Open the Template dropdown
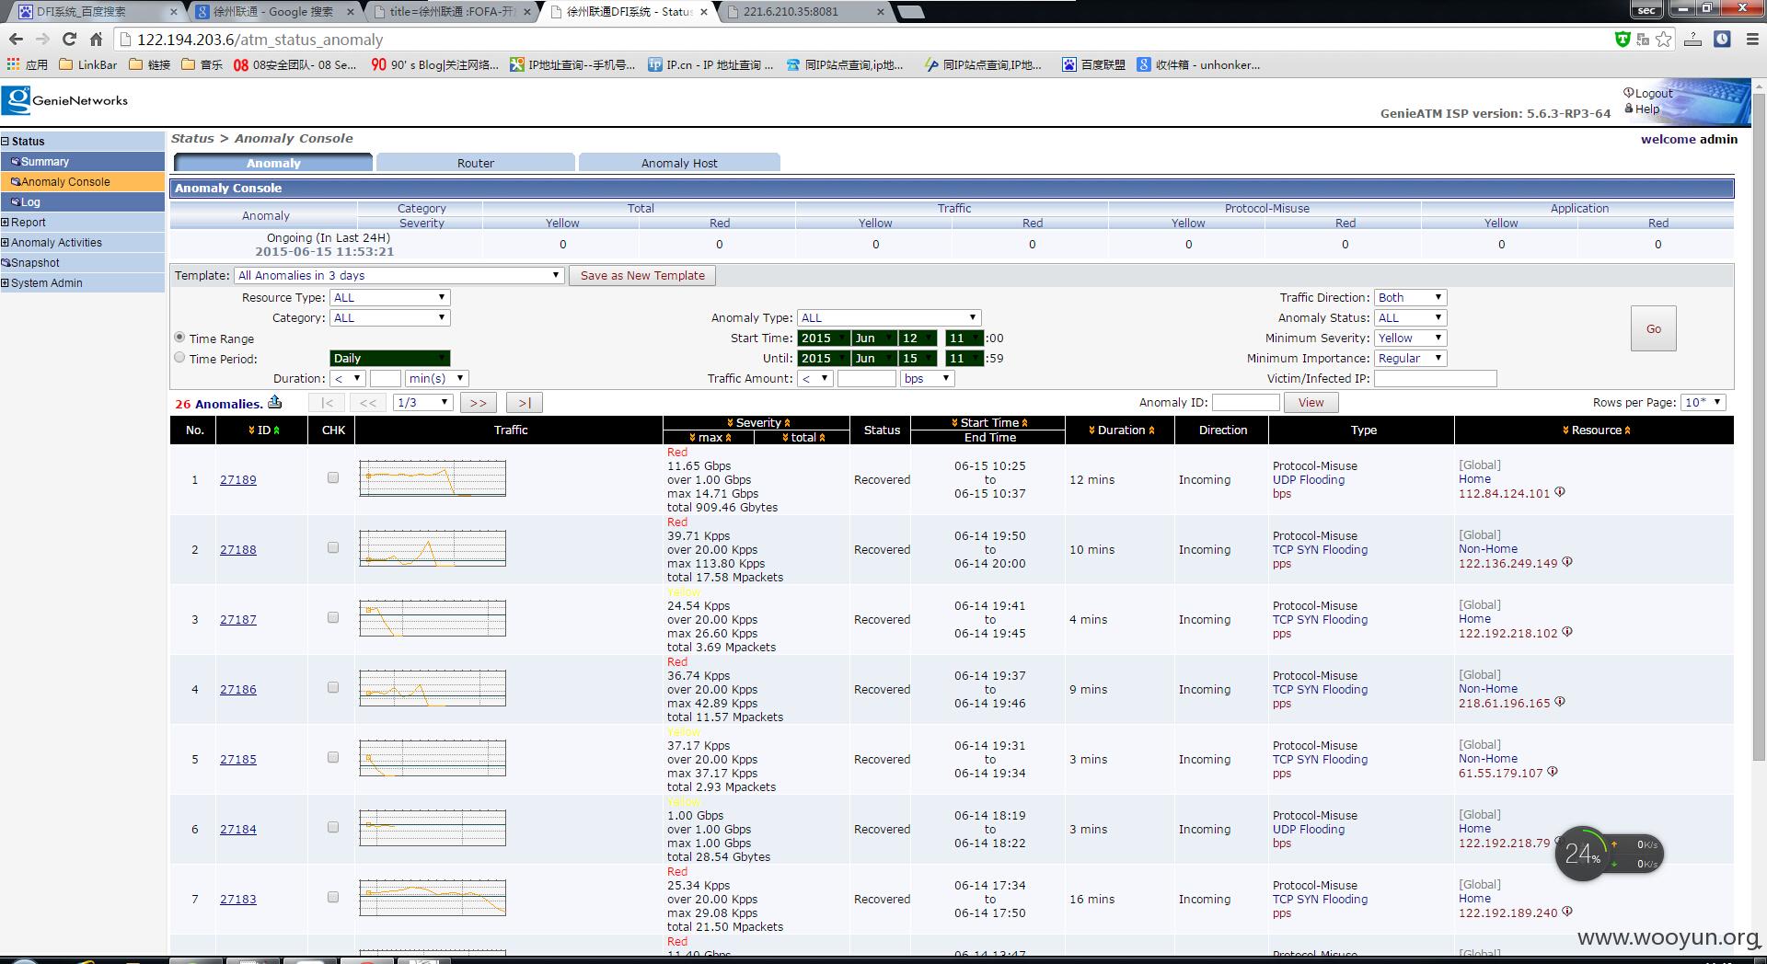Screen dimensions: 1767x964 (398, 275)
